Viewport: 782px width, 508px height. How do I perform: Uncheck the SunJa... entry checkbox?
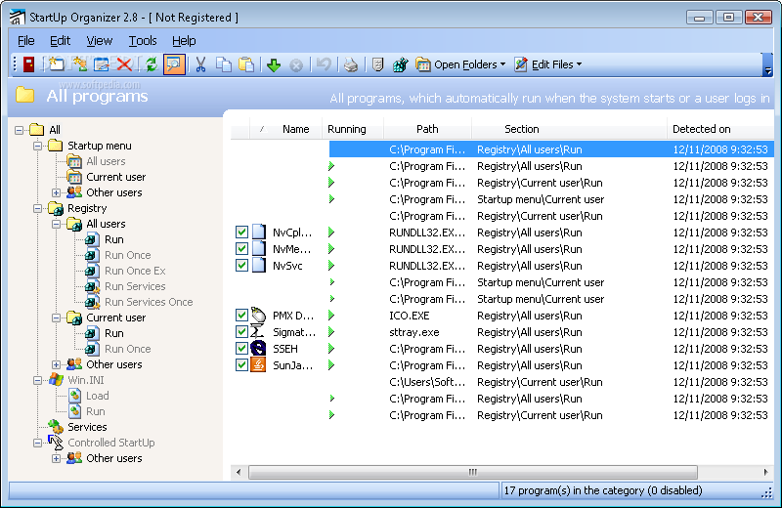pyautogui.click(x=241, y=365)
